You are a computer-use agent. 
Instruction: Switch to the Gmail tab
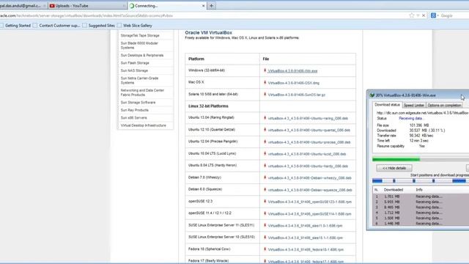23,6
